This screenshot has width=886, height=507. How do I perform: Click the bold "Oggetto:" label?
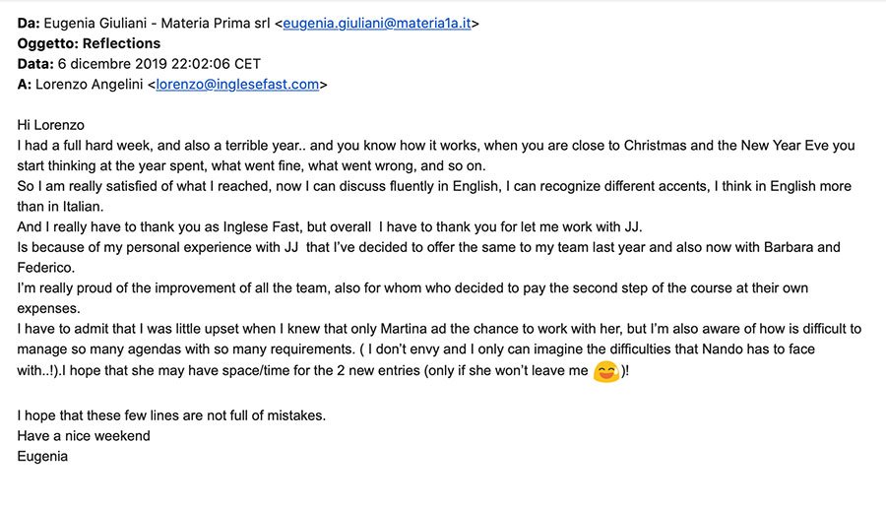[x=48, y=43]
